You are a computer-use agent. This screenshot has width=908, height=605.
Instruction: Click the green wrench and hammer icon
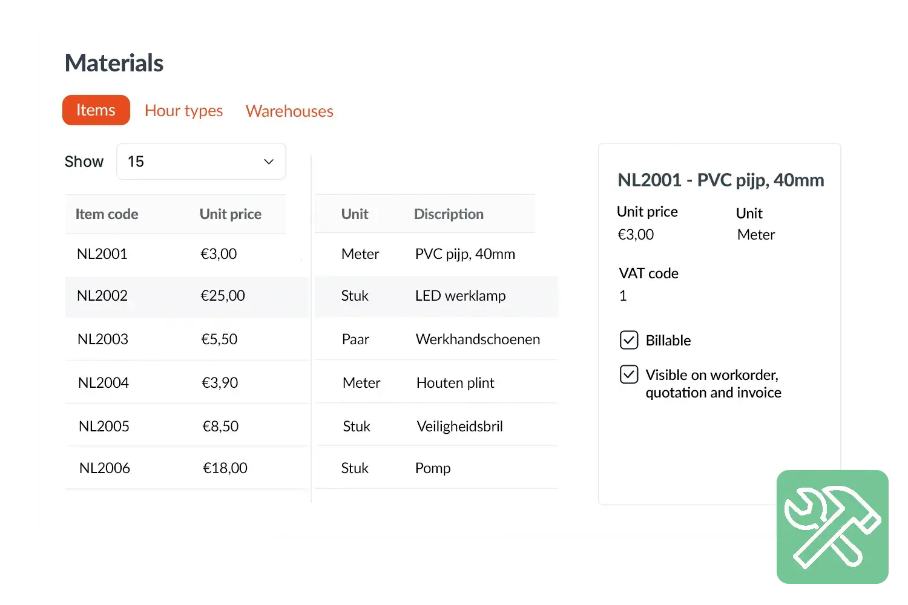832,527
